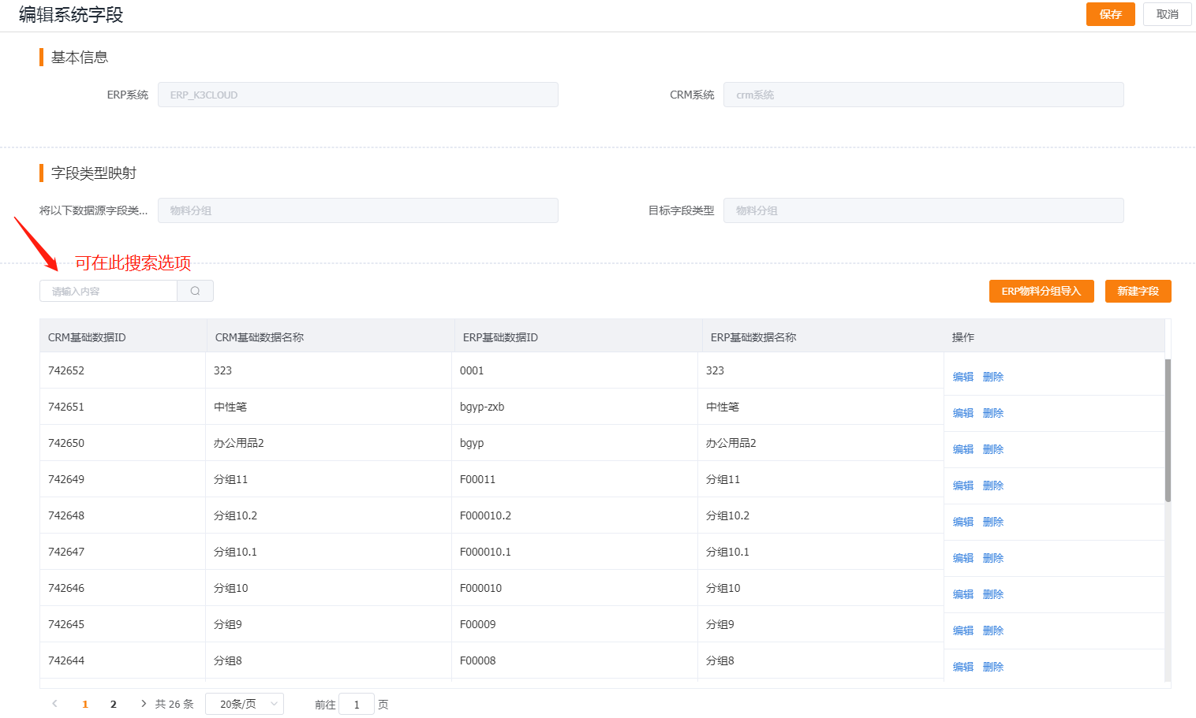Edit the 分组10.2 row
This screenshot has width=1196, height=718.
pyautogui.click(x=962, y=522)
